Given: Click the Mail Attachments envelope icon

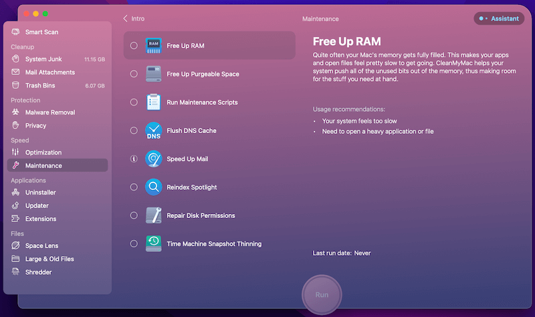Looking at the screenshot, I should (15, 72).
